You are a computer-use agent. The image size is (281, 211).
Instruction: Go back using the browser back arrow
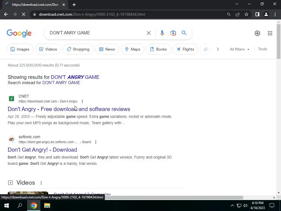coord(6,14)
